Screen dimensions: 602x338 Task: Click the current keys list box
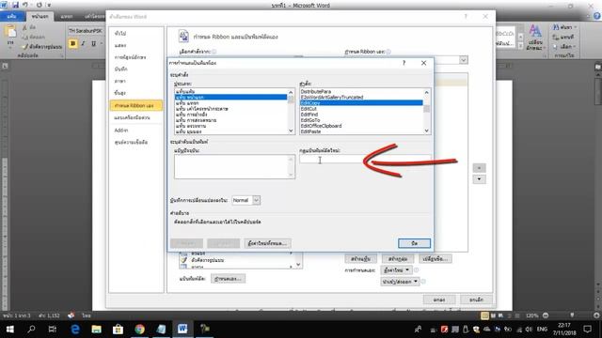(x=234, y=167)
